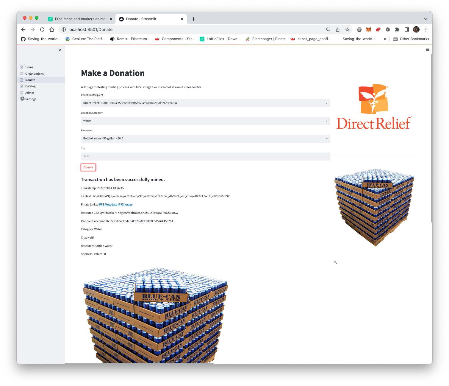This screenshot has width=449, height=386.
Task: Open the profile avatar menu
Action: (x=416, y=29)
